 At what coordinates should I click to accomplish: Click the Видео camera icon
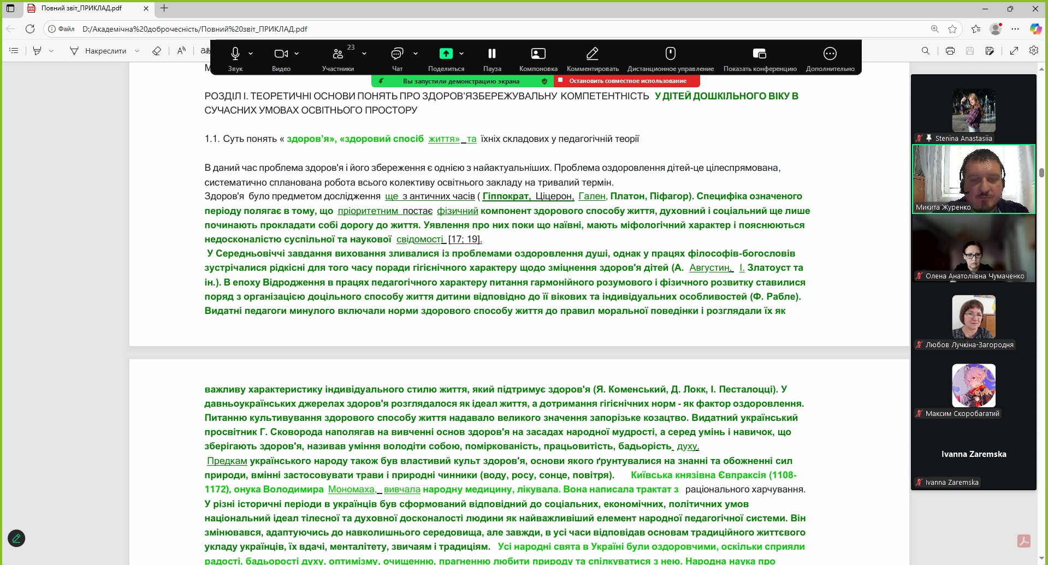tap(281, 53)
